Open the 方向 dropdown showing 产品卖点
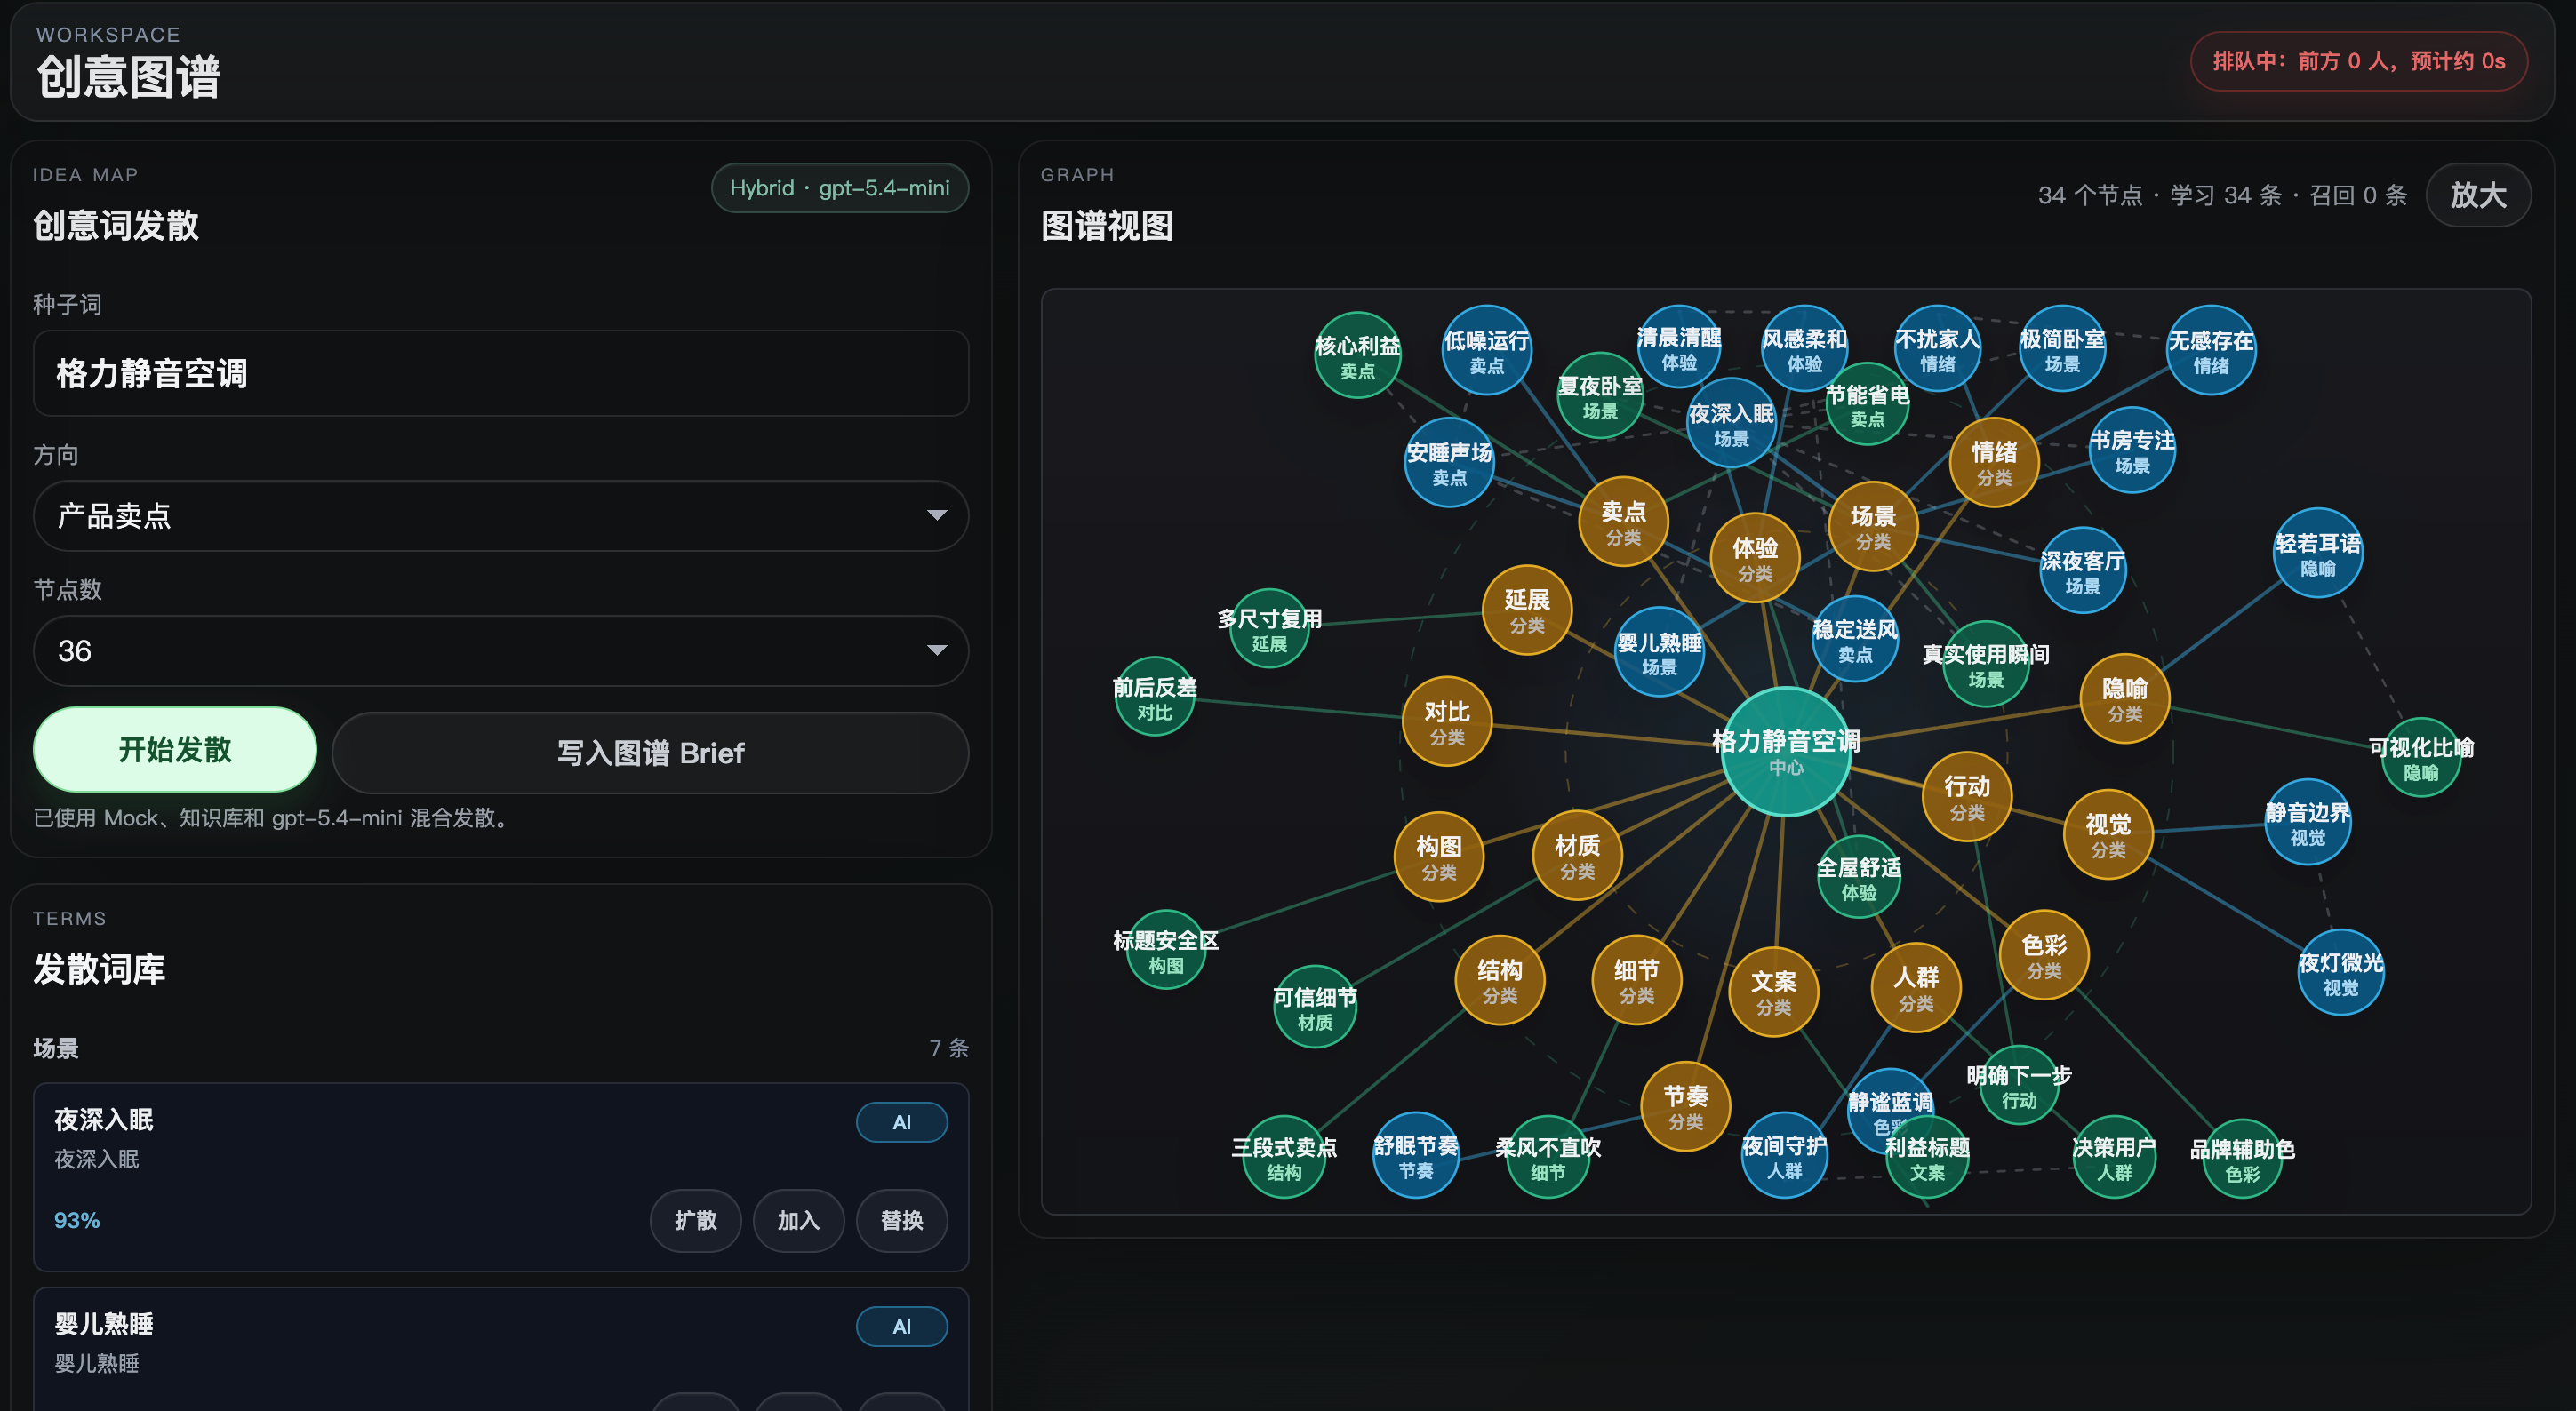Image resolution: width=2576 pixels, height=1411 pixels. click(500, 515)
